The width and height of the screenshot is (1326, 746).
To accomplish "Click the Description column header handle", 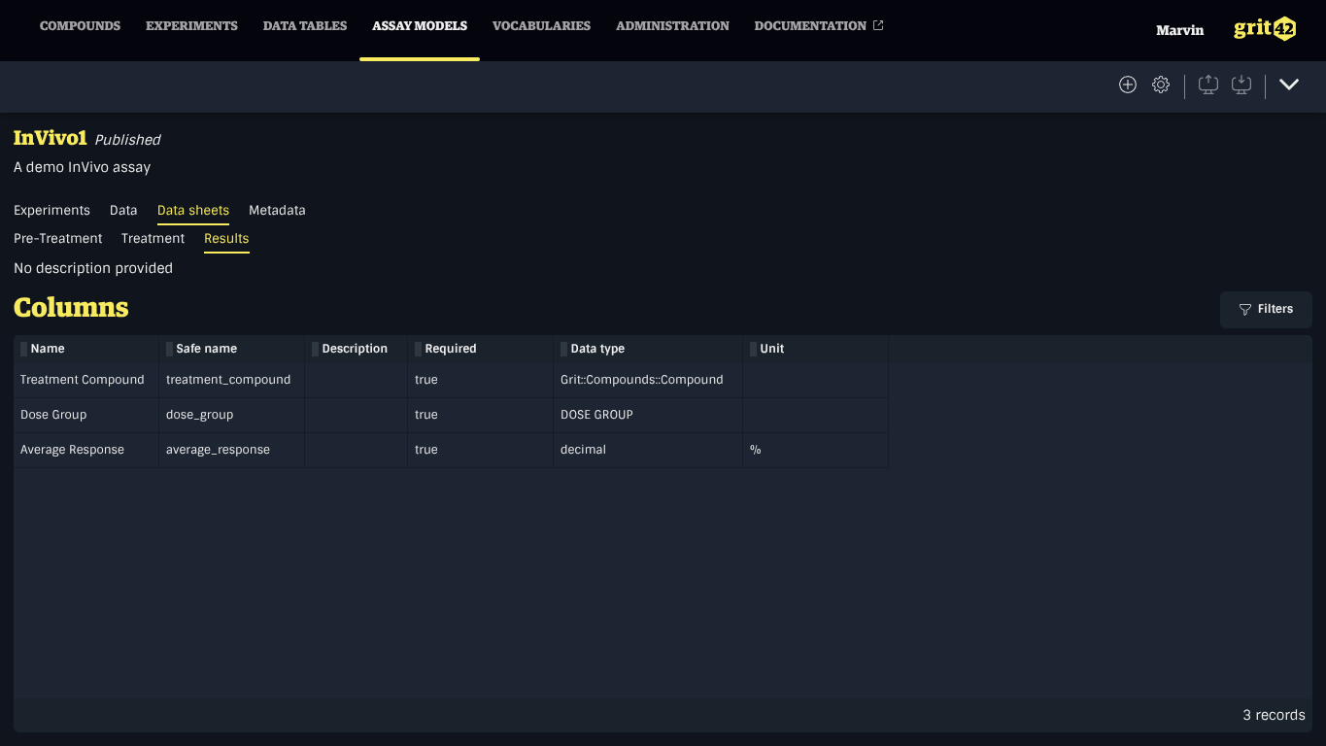I will click(x=316, y=349).
